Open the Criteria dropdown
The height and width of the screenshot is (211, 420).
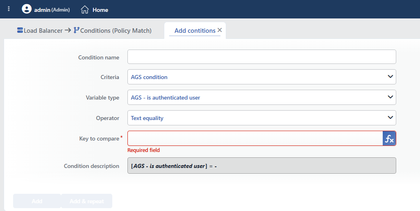pos(262,77)
